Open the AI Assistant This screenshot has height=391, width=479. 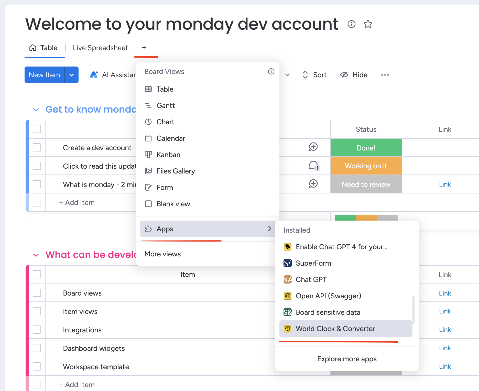click(113, 75)
